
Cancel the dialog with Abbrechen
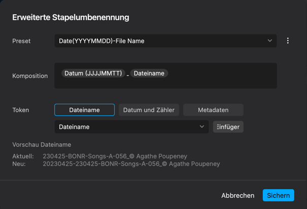click(x=237, y=195)
